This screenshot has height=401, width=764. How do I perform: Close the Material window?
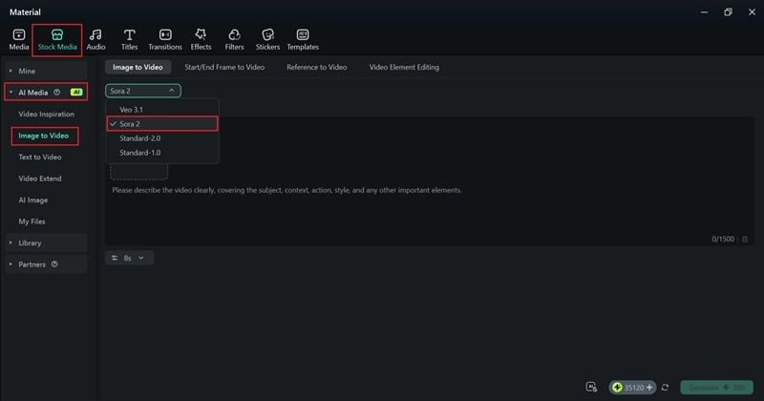pos(752,12)
